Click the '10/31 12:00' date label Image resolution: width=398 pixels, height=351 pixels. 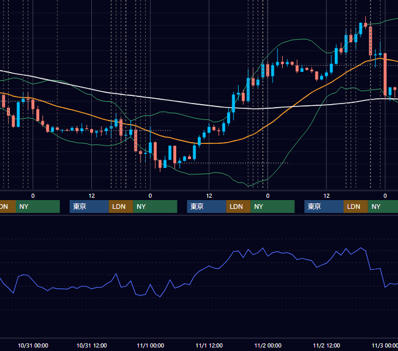[92, 345]
